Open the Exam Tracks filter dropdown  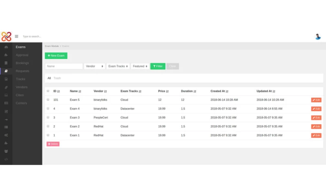tap(118, 66)
